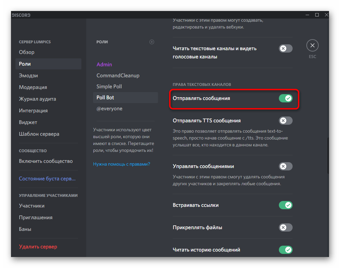Open Журнал аудита section
Screen dimensions: 340x268
[48, 99]
